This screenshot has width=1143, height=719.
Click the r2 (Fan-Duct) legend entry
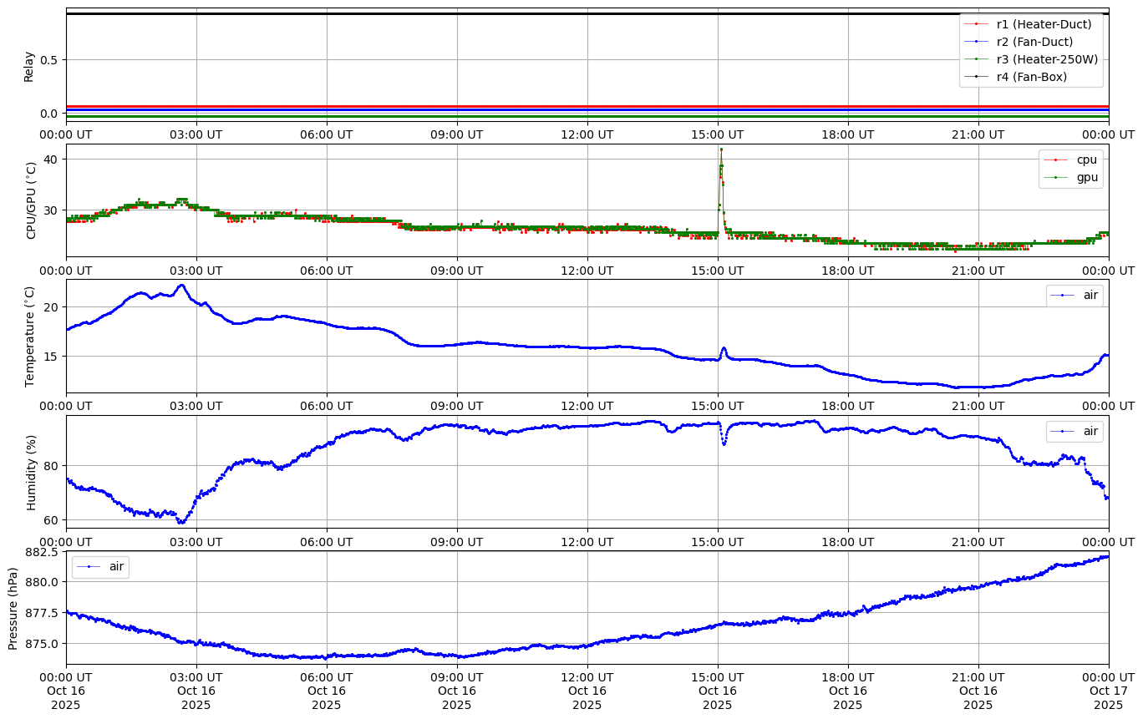1034,42
